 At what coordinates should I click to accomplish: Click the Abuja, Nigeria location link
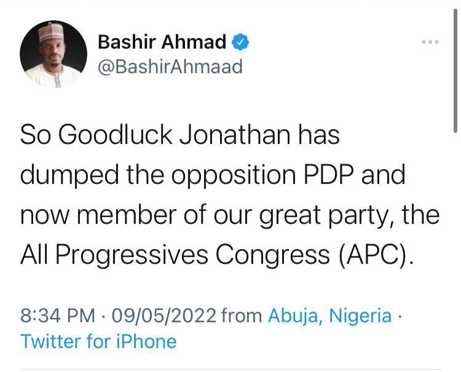pyautogui.click(x=329, y=315)
